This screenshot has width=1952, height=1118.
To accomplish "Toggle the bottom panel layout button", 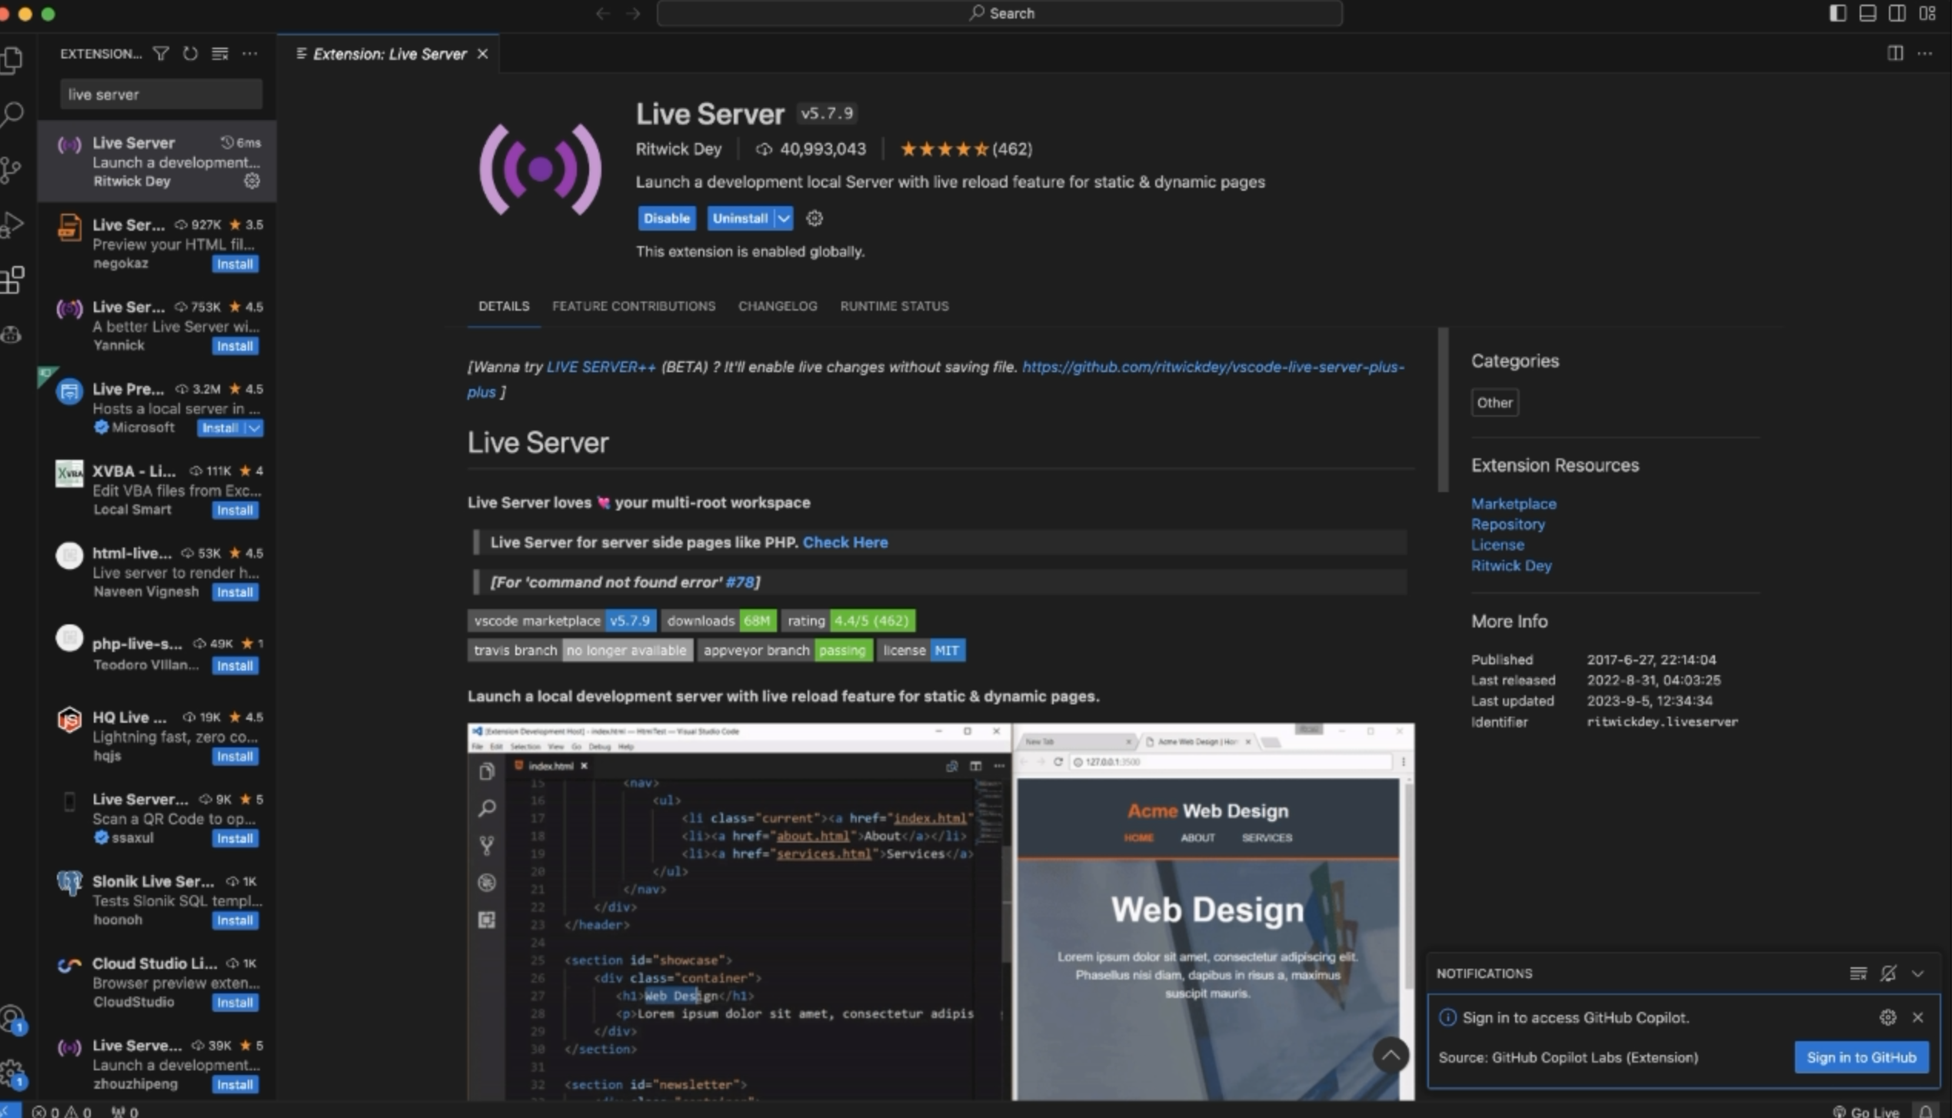I will coord(1867,13).
